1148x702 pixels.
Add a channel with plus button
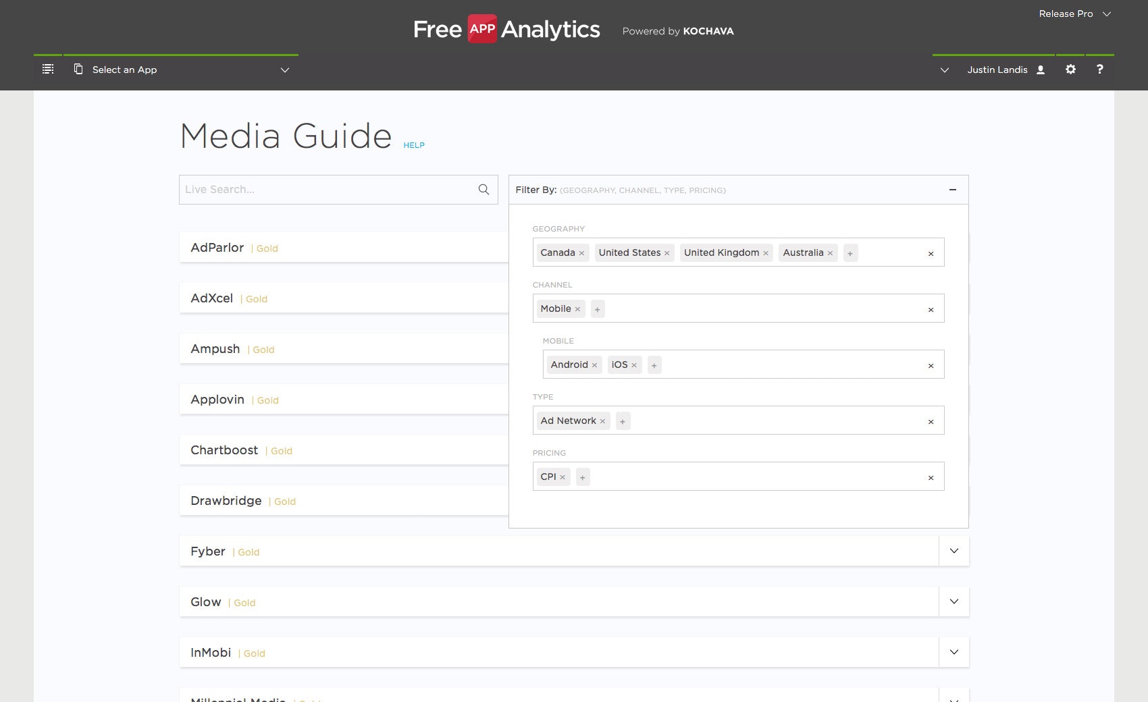(x=598, y=309)
